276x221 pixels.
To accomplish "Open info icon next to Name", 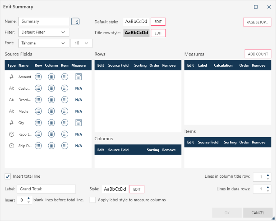I will [x=76, y=21].
